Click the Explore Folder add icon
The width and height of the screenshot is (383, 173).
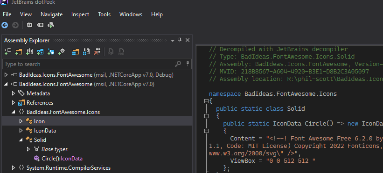tap(19, 52)
